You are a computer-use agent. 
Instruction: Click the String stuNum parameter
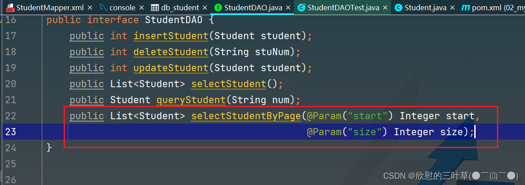[252, 52]
